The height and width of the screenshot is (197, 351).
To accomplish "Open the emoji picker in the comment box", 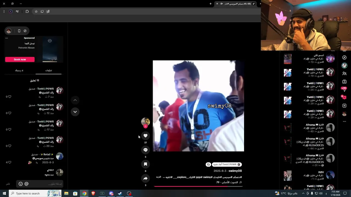I will click(21, 184).
